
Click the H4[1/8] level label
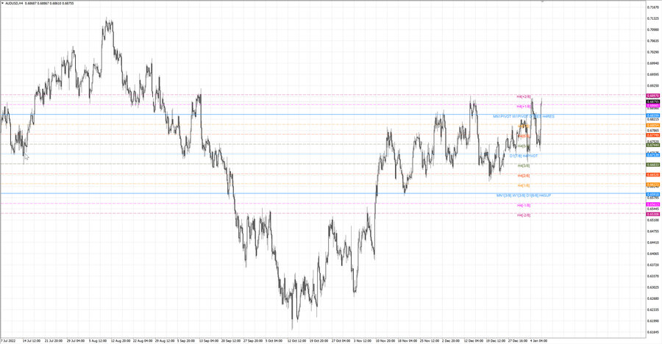coord(524,185)
